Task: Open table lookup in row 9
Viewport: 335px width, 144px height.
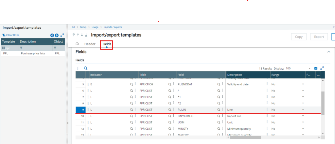Action: (x=170, y=110)
